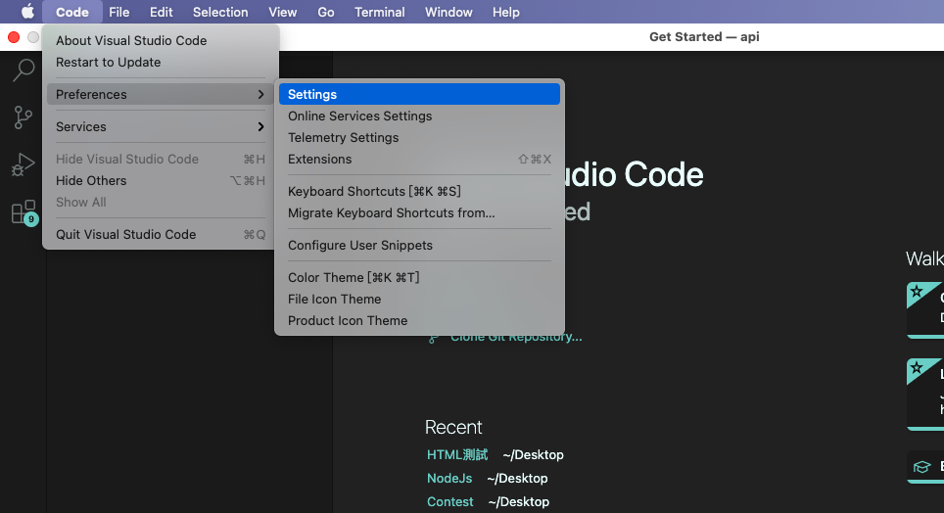This screenshot has height=513, width=944.
Task: Close the window with the red button
Action: click(x=14, y=37)
